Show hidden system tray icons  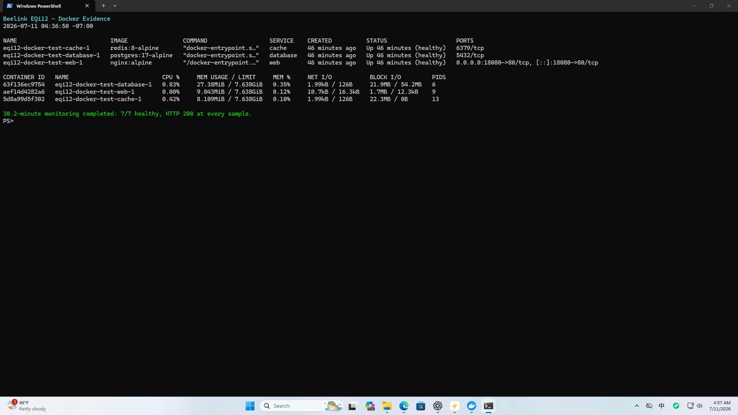637,406
